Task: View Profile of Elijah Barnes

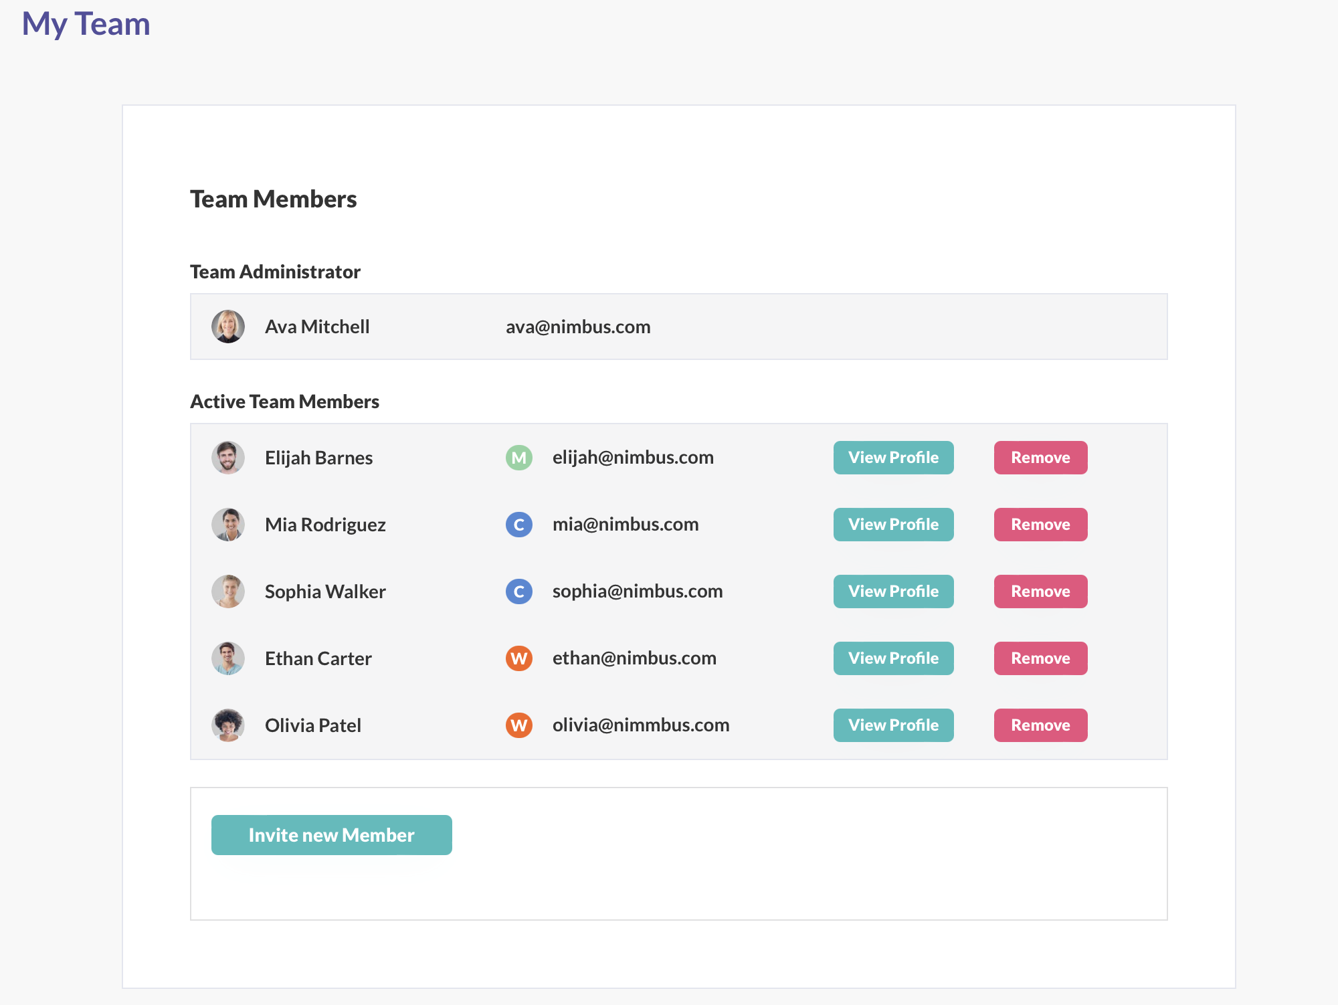Action: click(x=893, y=458)
